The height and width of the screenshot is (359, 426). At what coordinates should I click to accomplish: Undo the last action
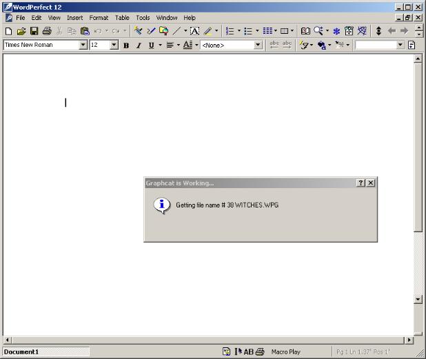98,31
